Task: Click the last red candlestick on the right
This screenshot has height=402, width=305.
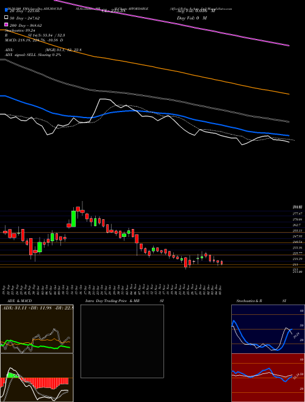Action: tap(222, 263)
